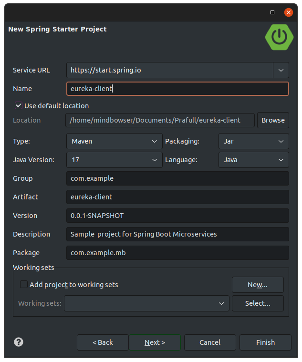This screenshot has width=302, height=362.
Task: Click the Type: label
Action: pyautogui.click(x=21, y=141)
